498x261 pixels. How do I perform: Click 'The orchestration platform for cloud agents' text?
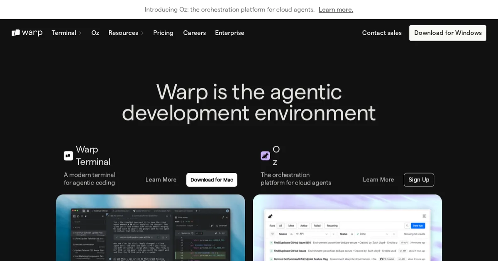coord(296,179)
